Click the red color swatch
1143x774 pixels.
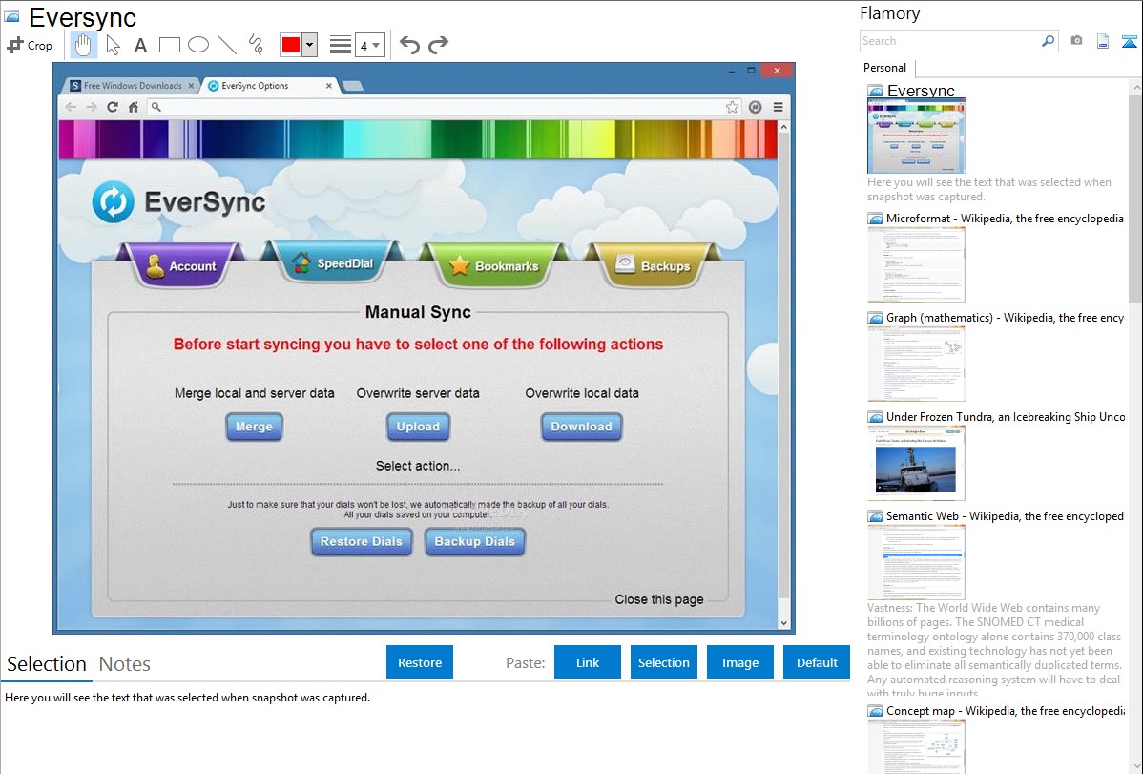pyautogui.click(x=291, y=45)
